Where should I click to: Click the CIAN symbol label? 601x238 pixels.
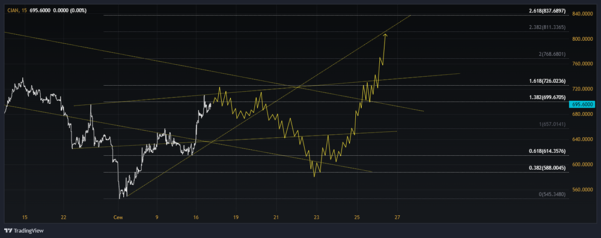(13, 11)
